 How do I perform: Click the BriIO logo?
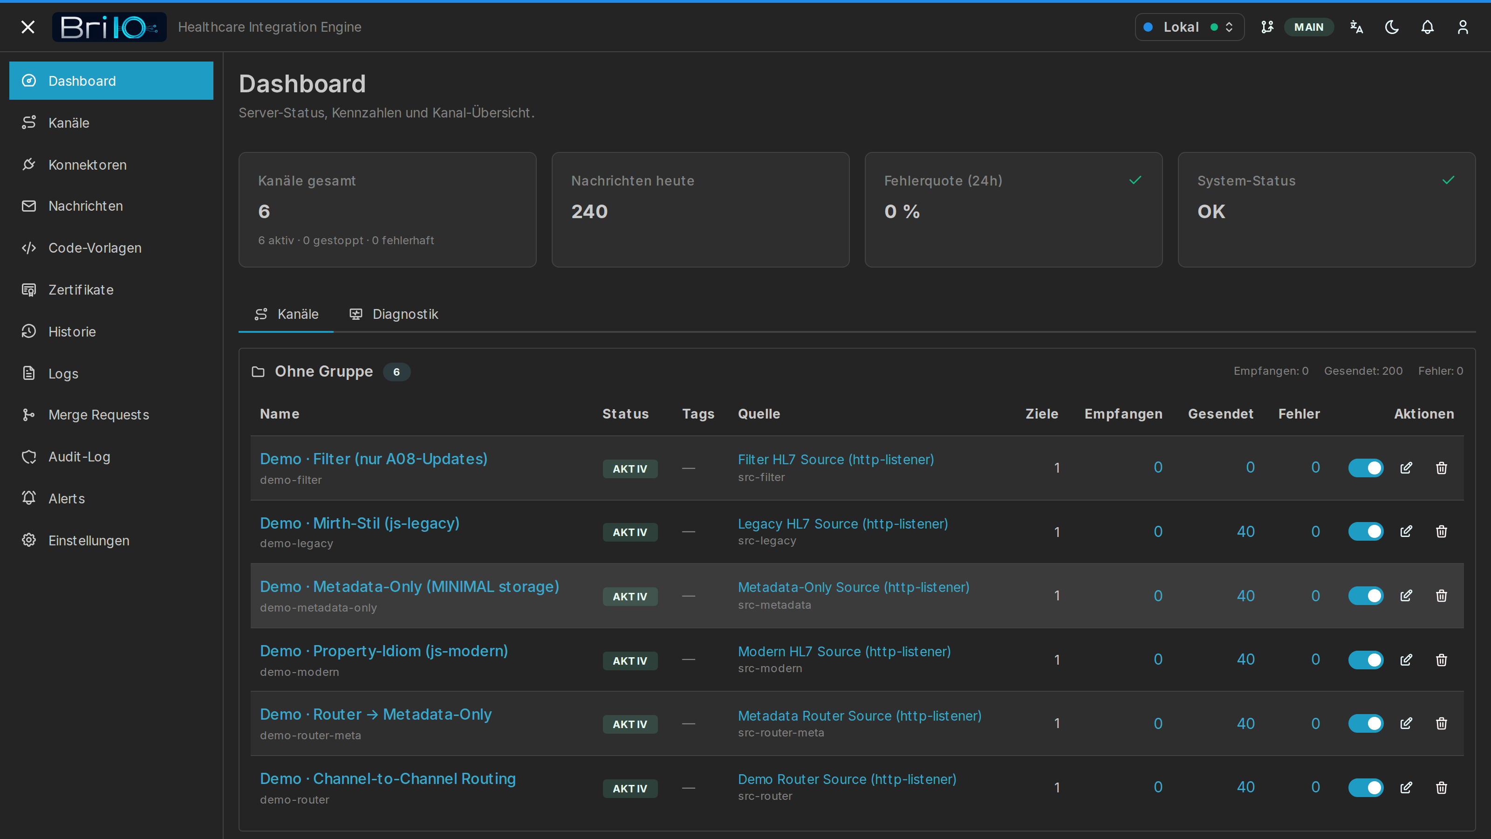coord(109,27)
